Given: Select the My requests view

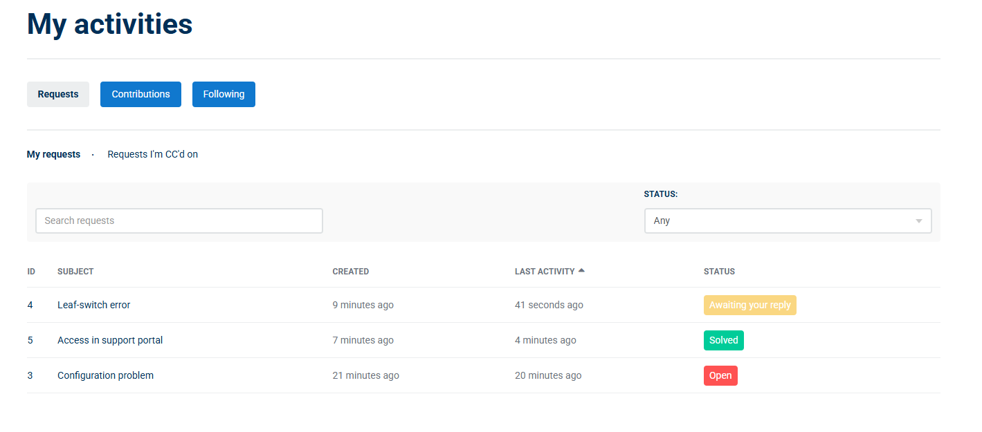Looking at the screenshot, I should coord(53,154).
